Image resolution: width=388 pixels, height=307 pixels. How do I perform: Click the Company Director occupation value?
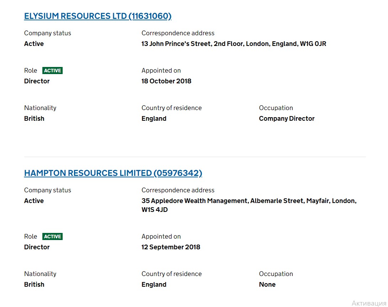(x=287, y=119)
